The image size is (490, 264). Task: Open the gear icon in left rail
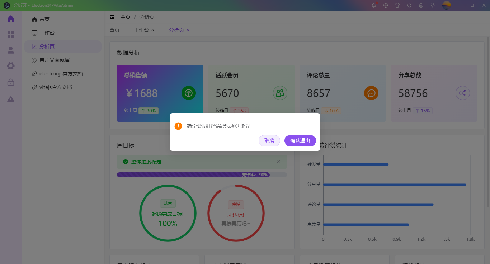11,66
